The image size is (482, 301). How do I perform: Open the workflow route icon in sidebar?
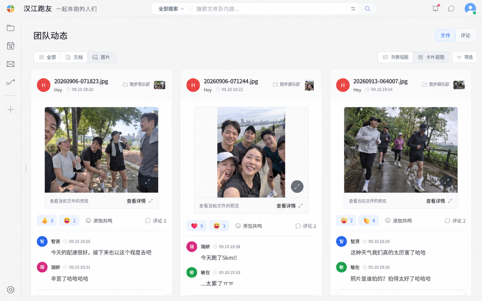(x=11, y=82)
